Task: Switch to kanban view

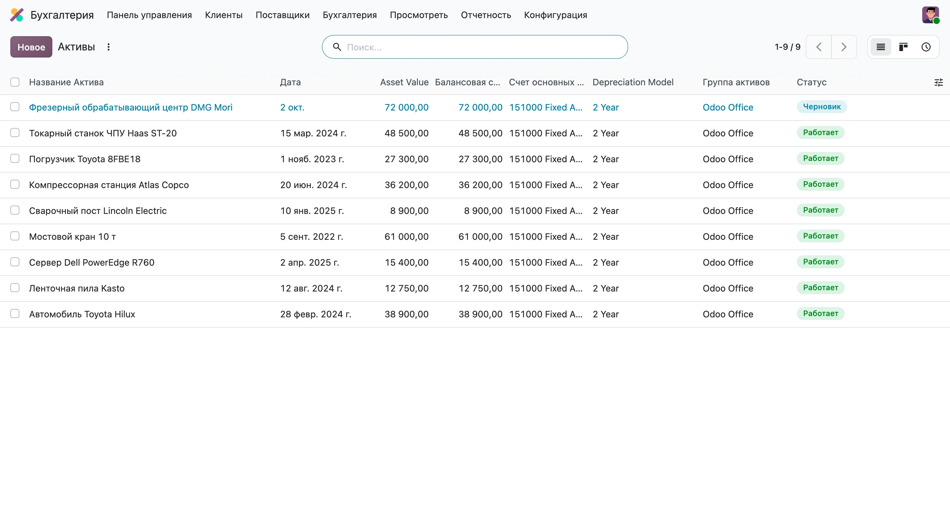Action: (903, 47)
